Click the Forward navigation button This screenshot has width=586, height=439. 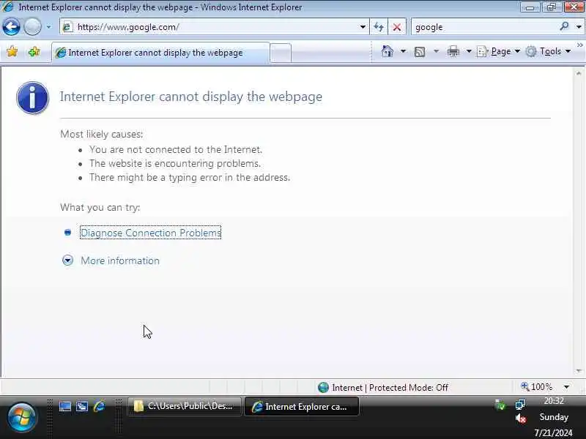coord(32,27)
